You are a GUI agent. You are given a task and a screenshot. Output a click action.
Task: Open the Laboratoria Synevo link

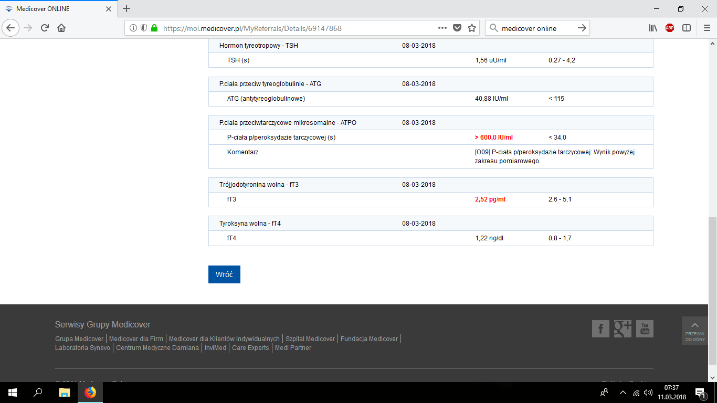click(82, 348)
